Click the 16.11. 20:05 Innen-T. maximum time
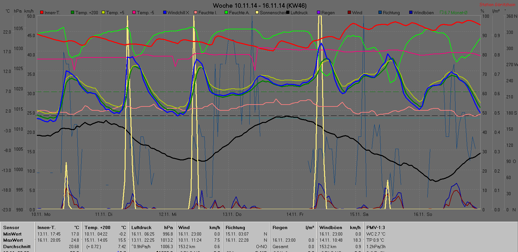This screenshot has height=252, width=518. pos(49,240)
